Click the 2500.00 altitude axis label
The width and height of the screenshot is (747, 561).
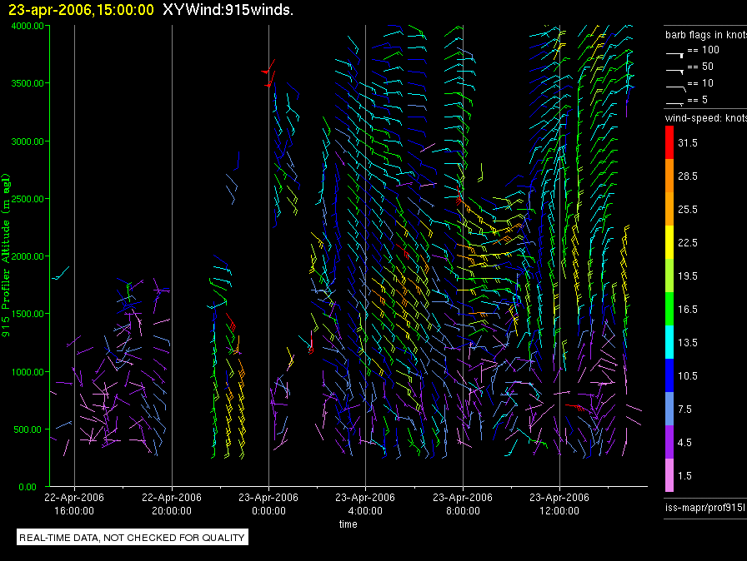28,199
